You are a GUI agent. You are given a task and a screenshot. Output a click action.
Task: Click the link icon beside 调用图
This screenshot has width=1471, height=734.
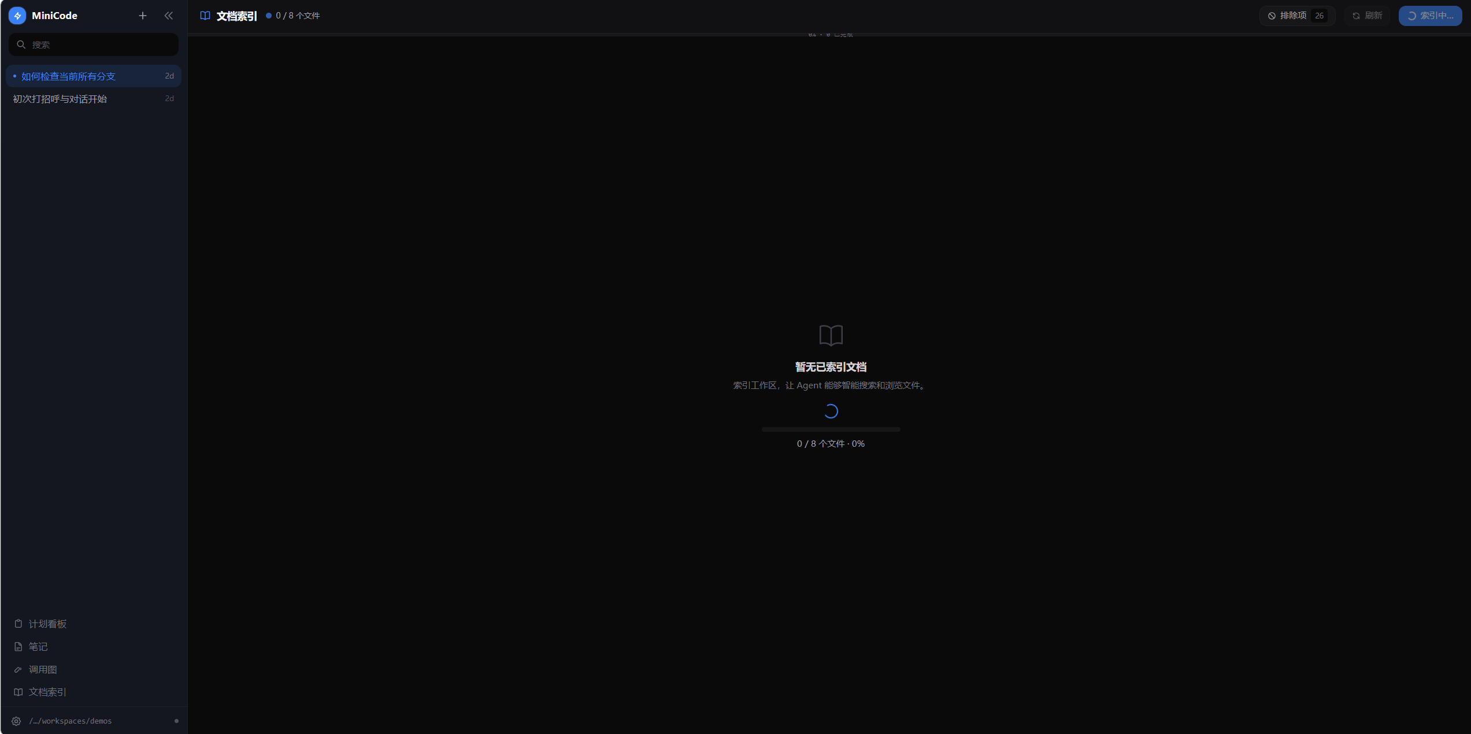coord(18,669)
